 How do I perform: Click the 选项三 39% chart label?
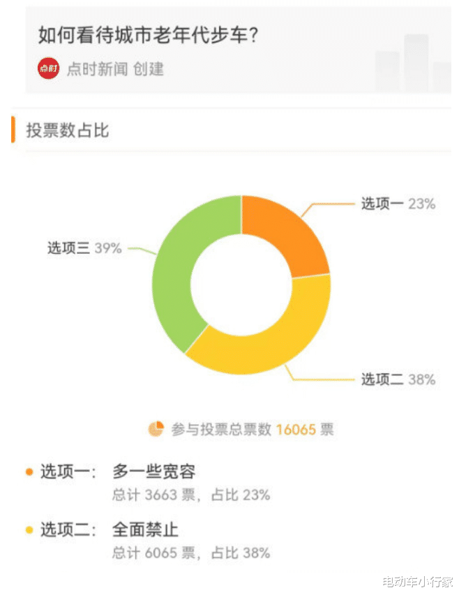tap(84, 248)
